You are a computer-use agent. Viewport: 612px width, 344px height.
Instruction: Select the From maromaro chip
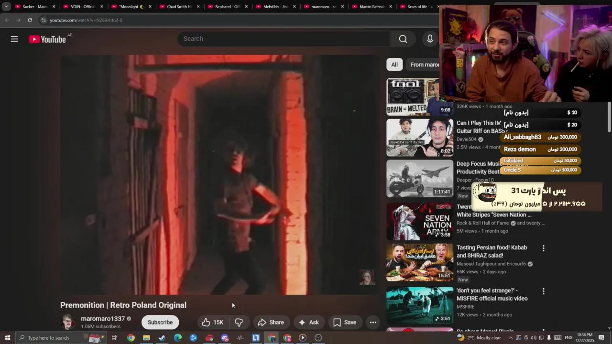click(424, 64)
